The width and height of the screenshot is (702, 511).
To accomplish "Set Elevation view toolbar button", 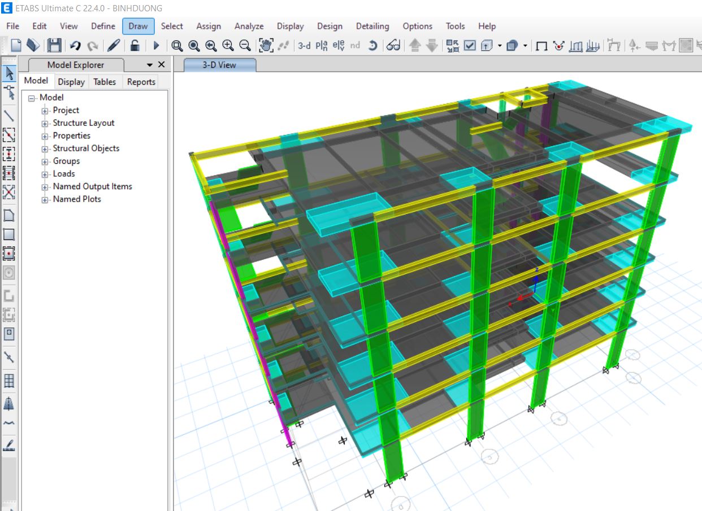I will [x=339, y=46].
